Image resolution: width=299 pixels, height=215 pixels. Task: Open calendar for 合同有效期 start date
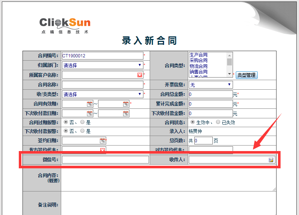click(89, 104)
